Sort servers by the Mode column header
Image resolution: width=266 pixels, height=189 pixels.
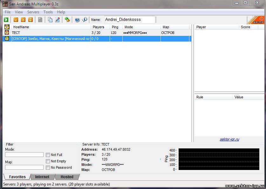click(x=141, y=27)
